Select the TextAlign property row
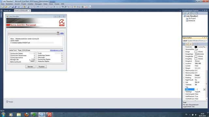The image size is (209, 117). point(195,92)
